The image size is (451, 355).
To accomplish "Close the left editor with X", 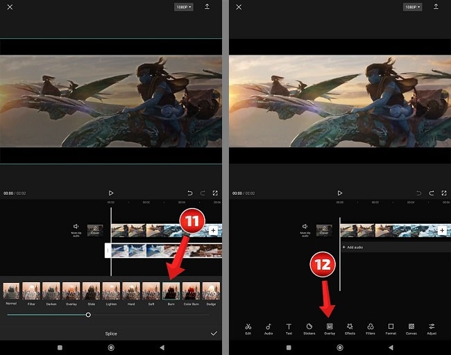I will pos(10,7).
